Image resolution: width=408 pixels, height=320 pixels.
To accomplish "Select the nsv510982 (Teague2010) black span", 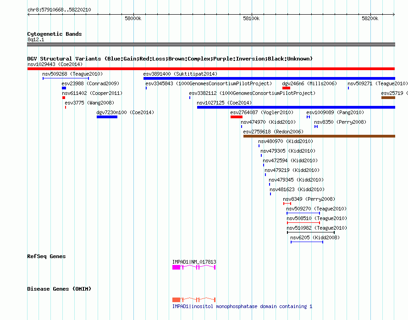I will coord(311,232).
